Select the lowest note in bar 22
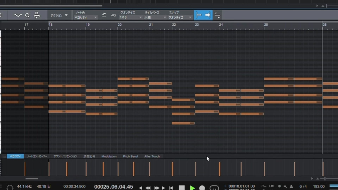338x190 pixels. 183,123
